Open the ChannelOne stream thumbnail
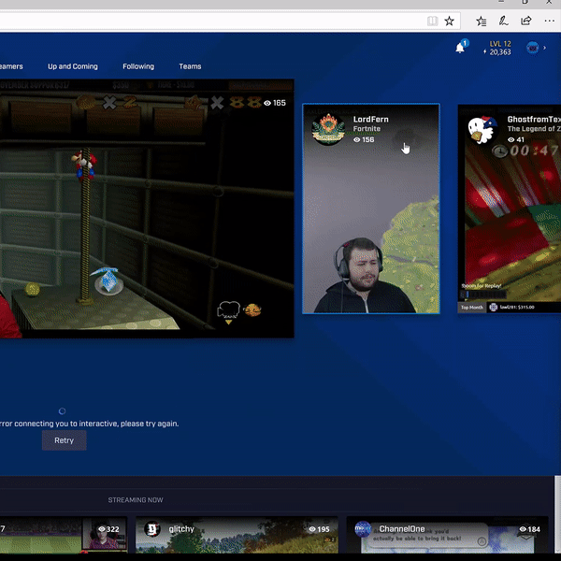 (447, 535)
